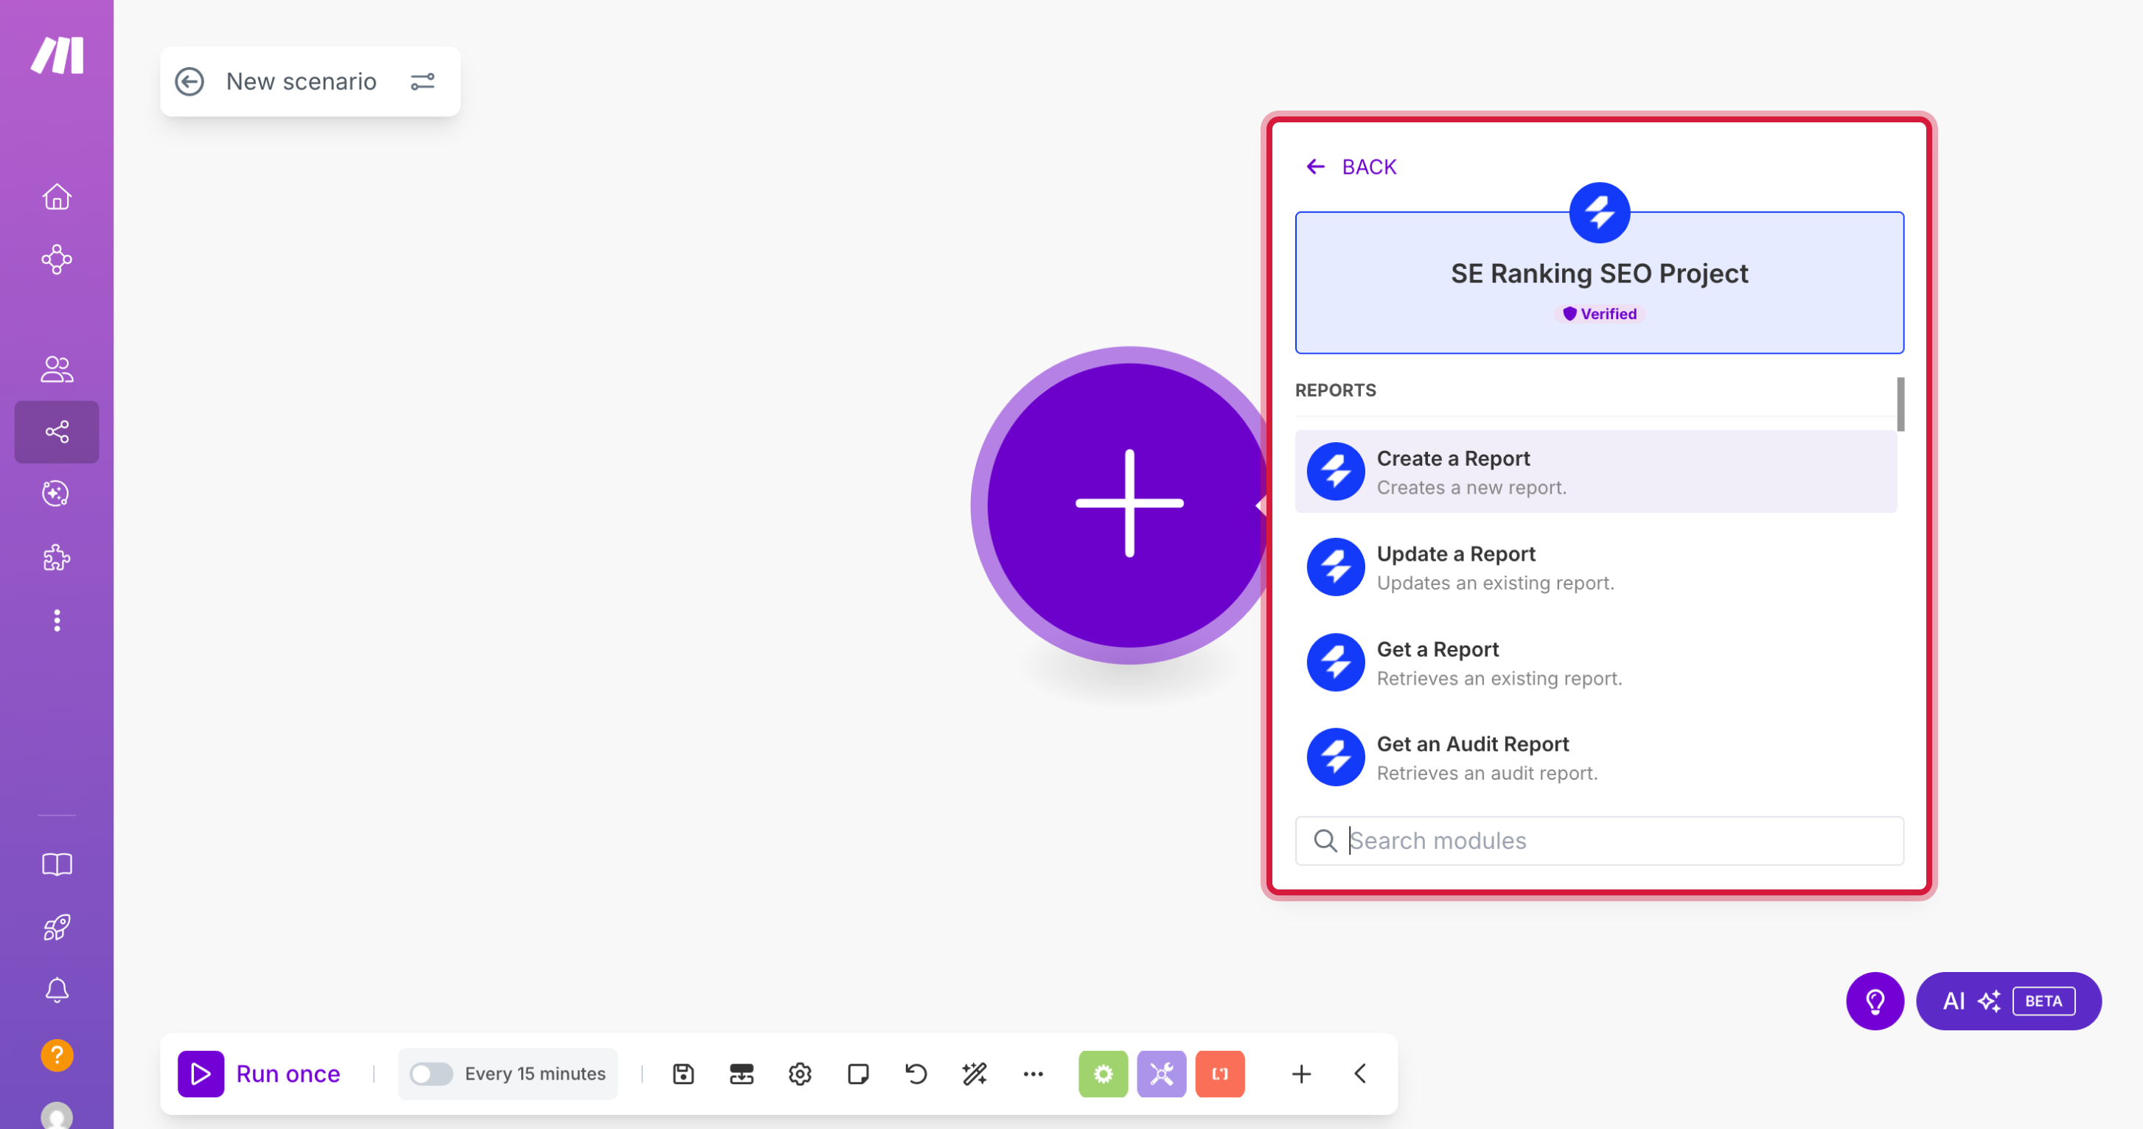Open the three-dot more toolbar menu
Viewport: 2143px width, 1129px height.
1032,1073
